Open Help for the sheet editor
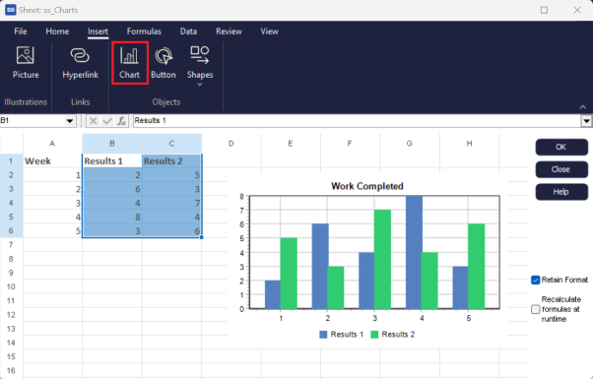The image size is (593, 379). [561, 192]
